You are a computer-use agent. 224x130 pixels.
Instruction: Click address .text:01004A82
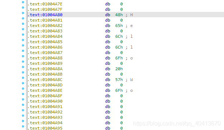45,26
